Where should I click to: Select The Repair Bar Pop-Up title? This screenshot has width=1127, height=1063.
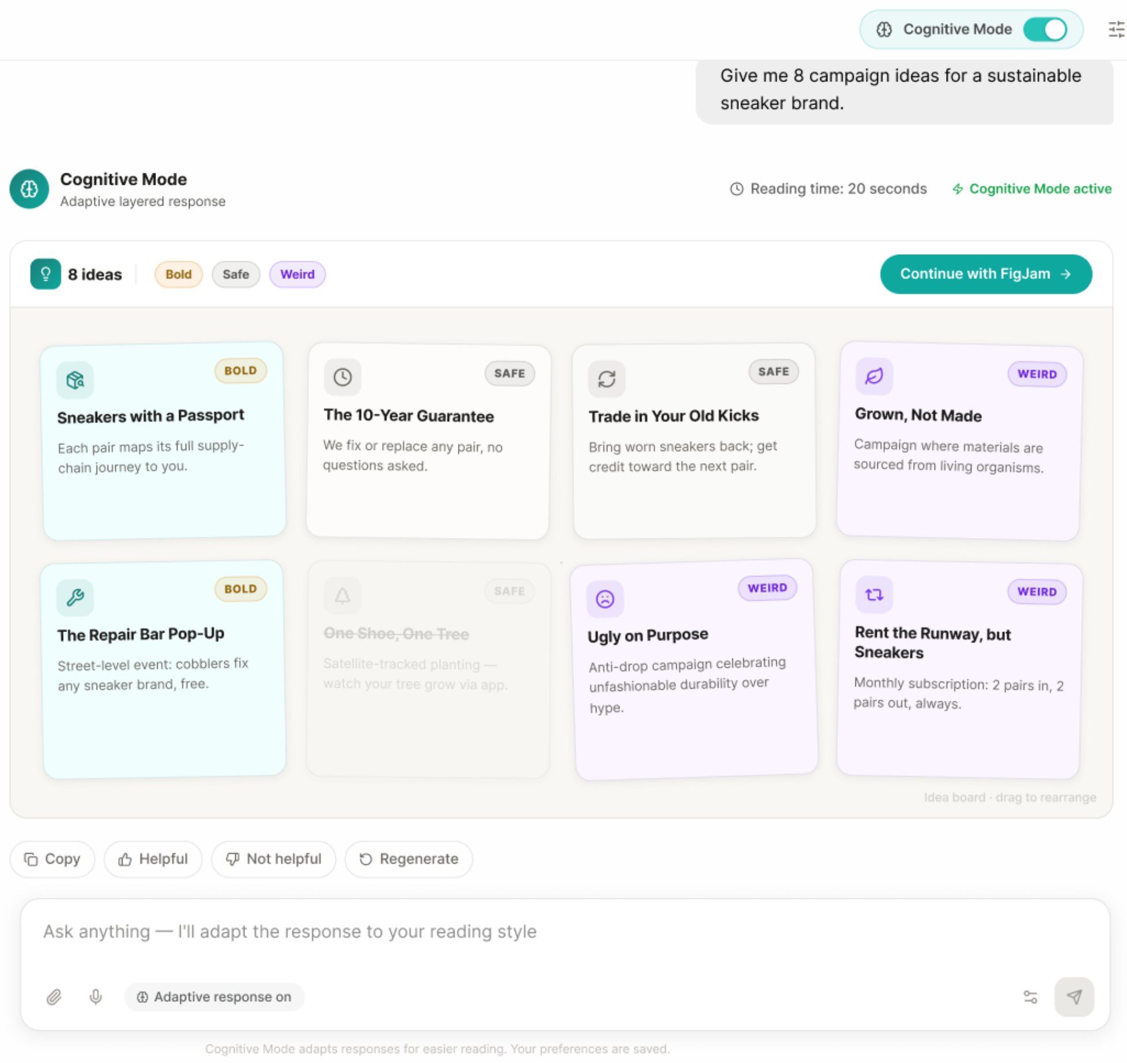(x=141, y=634)
